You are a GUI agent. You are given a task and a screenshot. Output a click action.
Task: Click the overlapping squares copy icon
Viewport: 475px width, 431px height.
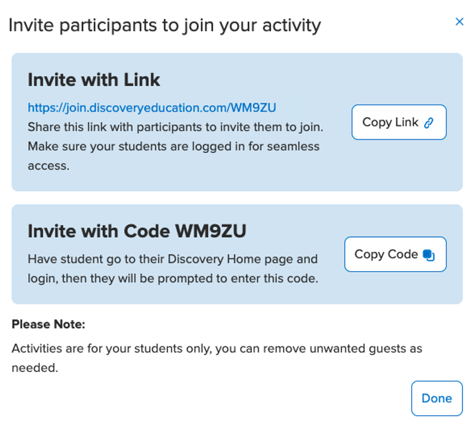coord(429,255)
